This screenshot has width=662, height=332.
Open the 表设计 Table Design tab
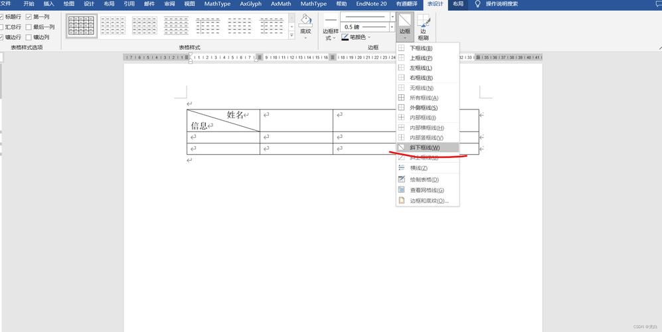(x=436, y=4)
